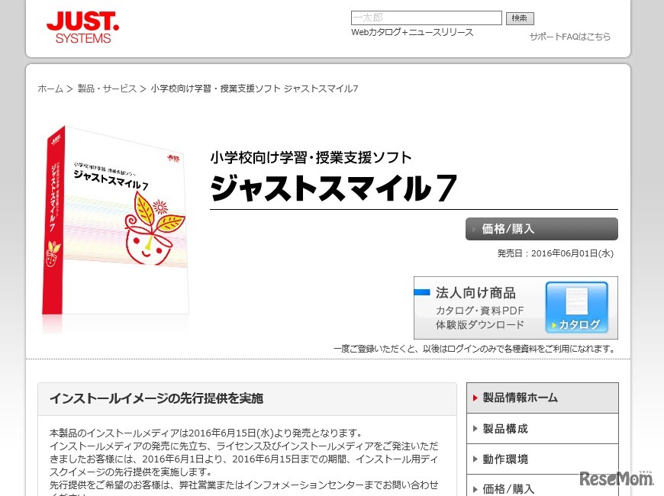Image resolution: width=664 pixels, height=496 pixels.
Task: Select 製品情報ホーム in the side menu
Action: (543, 398)
